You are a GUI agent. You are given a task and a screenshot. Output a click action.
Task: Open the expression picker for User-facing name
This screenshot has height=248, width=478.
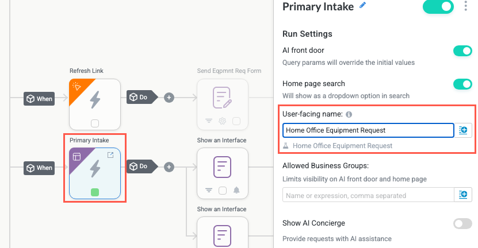coord(463,130)
